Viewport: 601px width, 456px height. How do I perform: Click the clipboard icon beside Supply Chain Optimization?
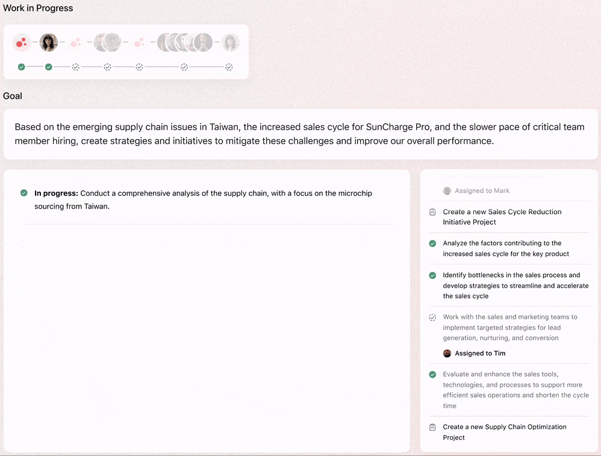[432, 427]
